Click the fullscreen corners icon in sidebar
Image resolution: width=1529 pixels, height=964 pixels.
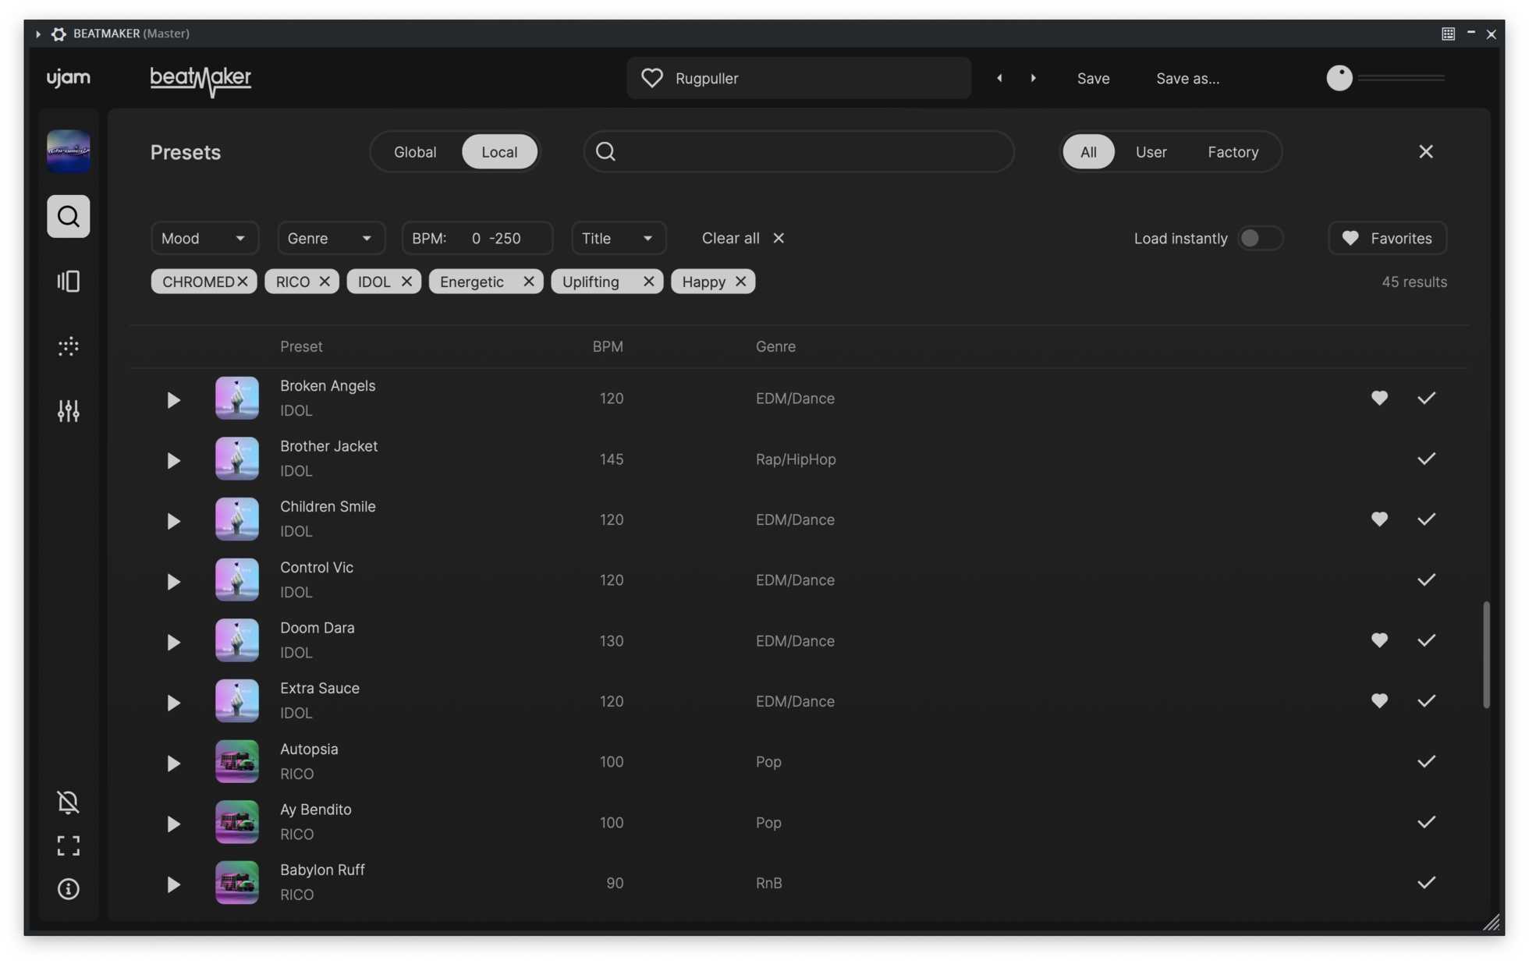pyautogui.click(x=69, y=845)
